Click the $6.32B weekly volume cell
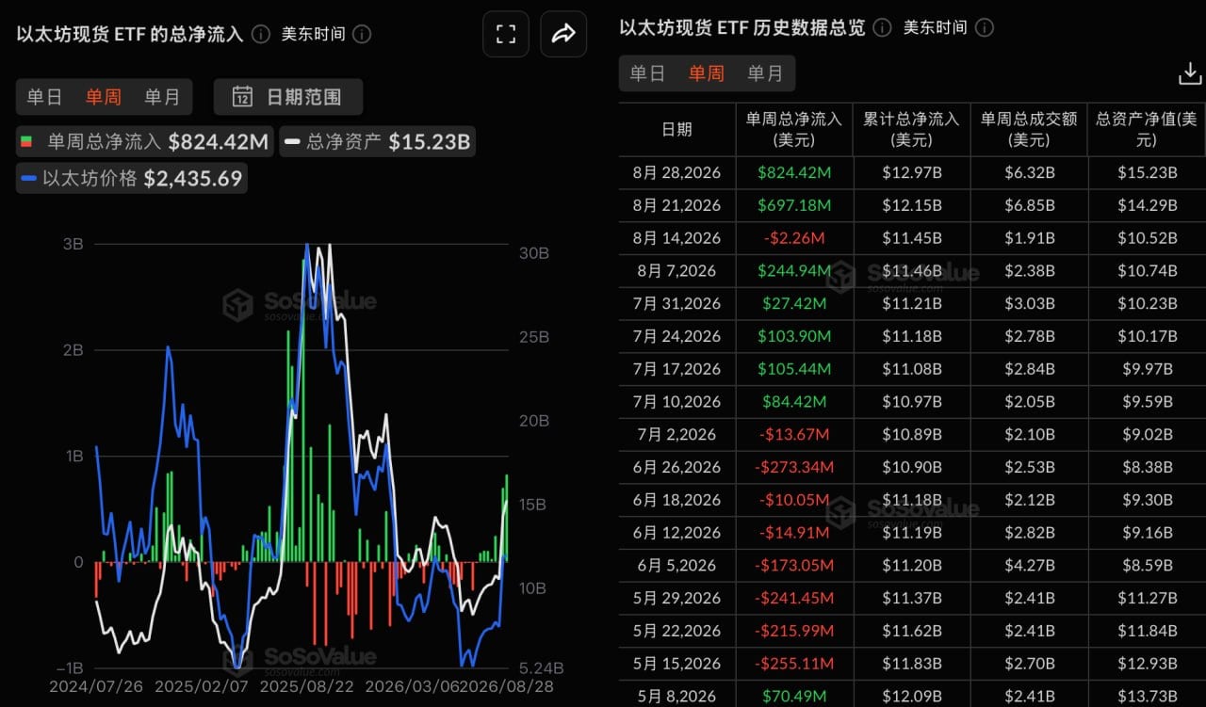 1029,172
